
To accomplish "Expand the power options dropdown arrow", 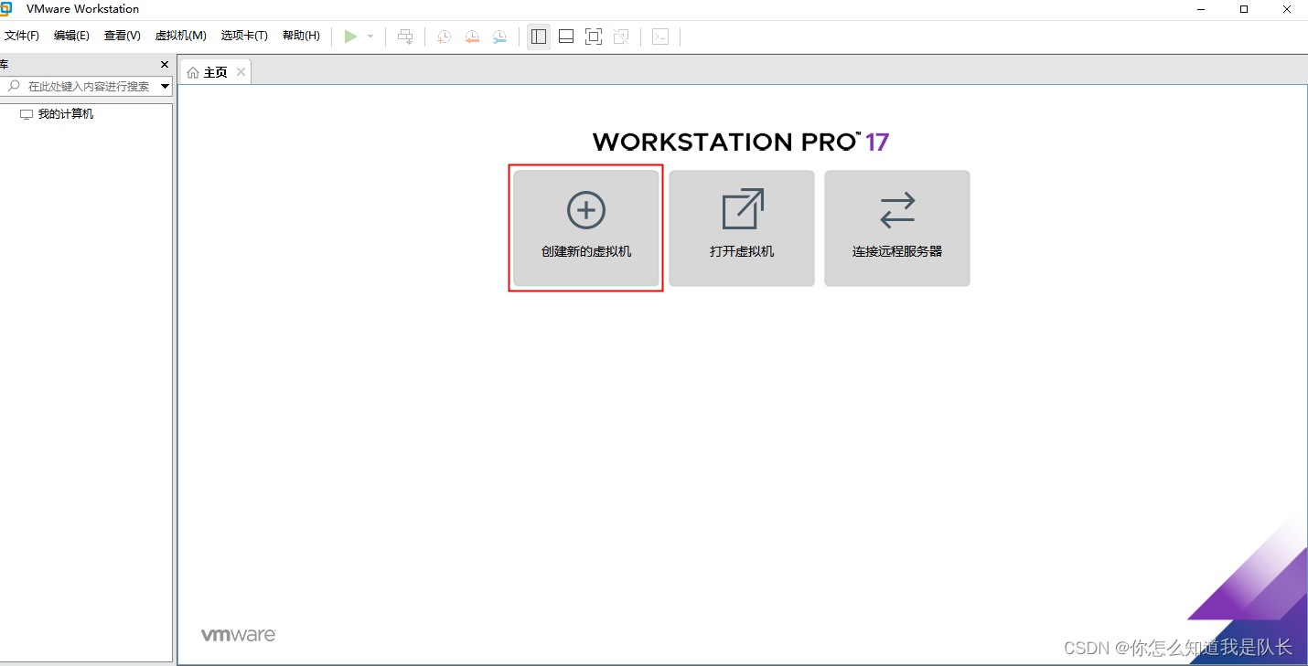I will pyautogui.click(x=370, y=37).
